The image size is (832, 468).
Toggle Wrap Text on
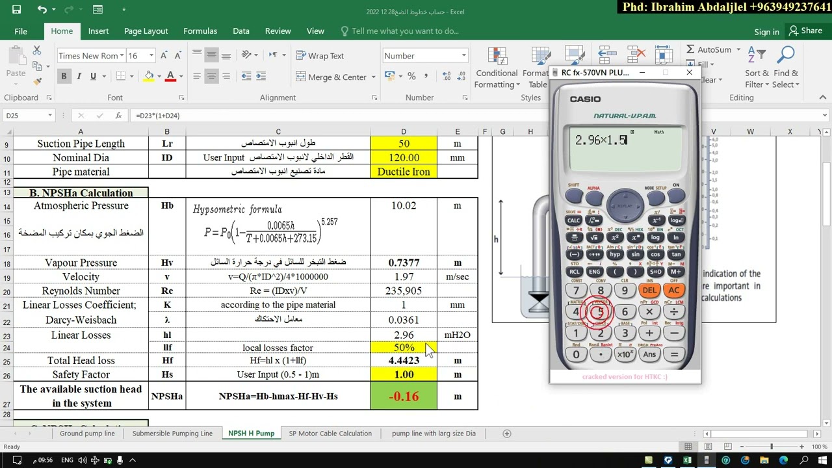(320, 56)
